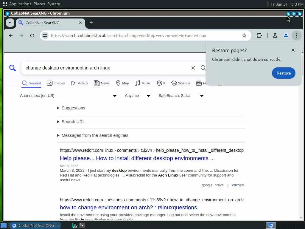Click the cached link of first result
The height and width of the screenshot is (229, 305).
click(238, 185)
